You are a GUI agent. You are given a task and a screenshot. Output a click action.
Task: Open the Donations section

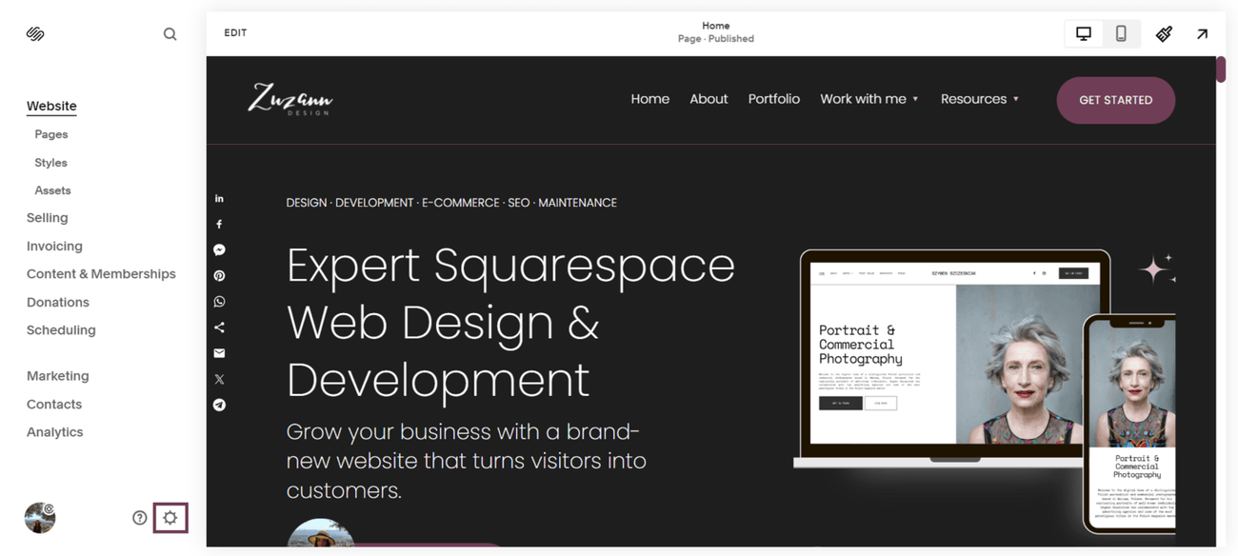point(57,302)
